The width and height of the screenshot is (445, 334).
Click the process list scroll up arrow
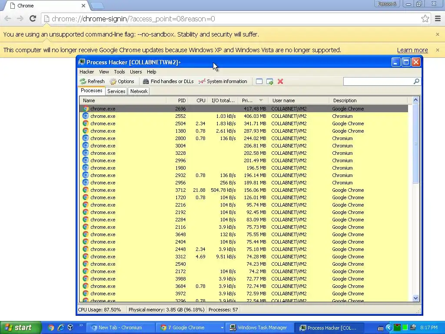click(x=416, y=100)
